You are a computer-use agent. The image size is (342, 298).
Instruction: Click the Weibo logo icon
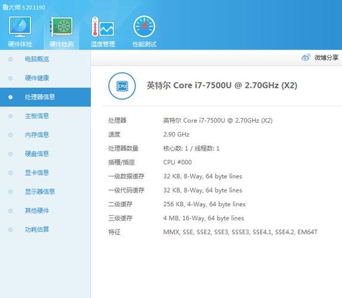pyautogui.click(x=306, y=57)
